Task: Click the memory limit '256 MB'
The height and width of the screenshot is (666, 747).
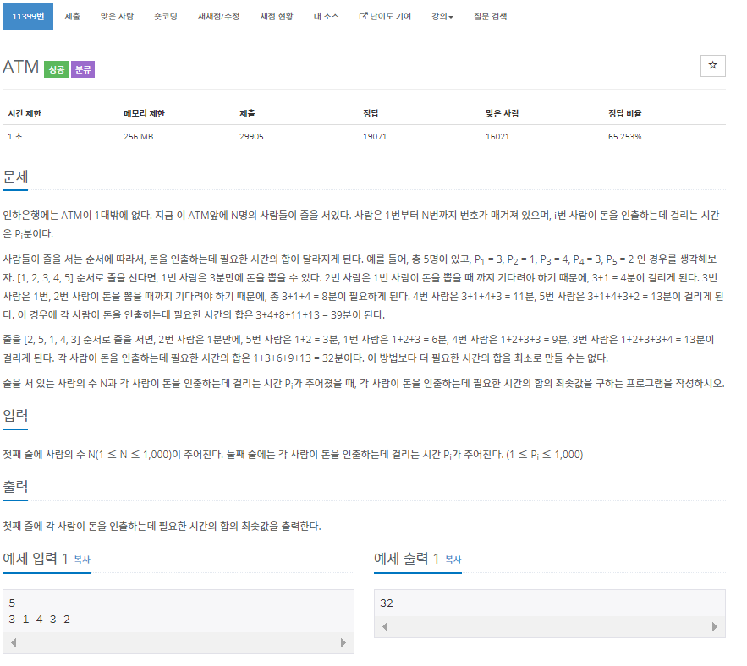Action: coord(138,137)
